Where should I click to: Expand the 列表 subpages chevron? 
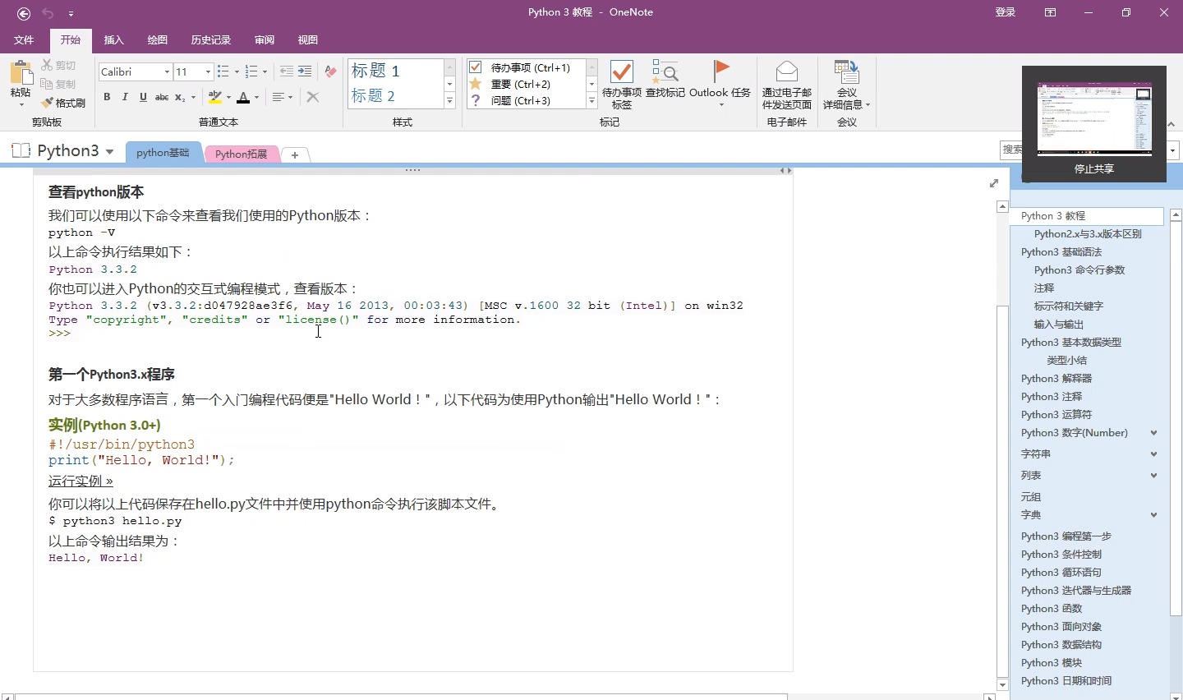(x=1154, y=476)
